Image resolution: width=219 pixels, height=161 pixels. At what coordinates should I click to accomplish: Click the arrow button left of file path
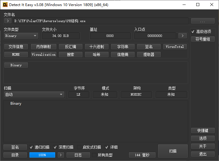(8, 21)
